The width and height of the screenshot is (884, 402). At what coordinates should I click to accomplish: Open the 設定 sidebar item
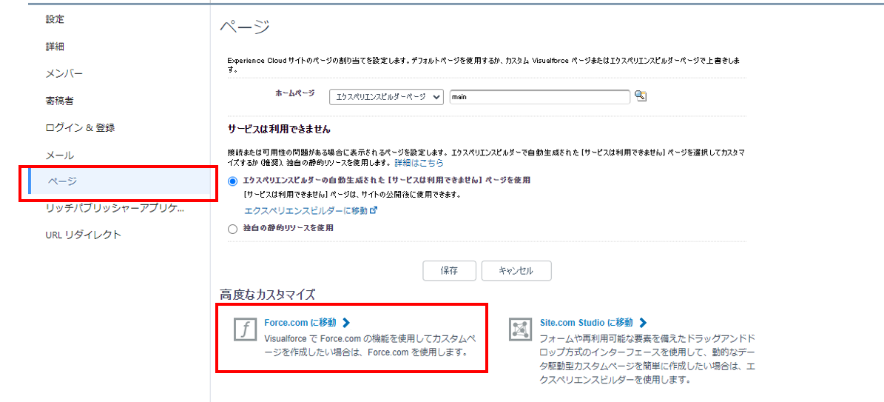[55, 19]
